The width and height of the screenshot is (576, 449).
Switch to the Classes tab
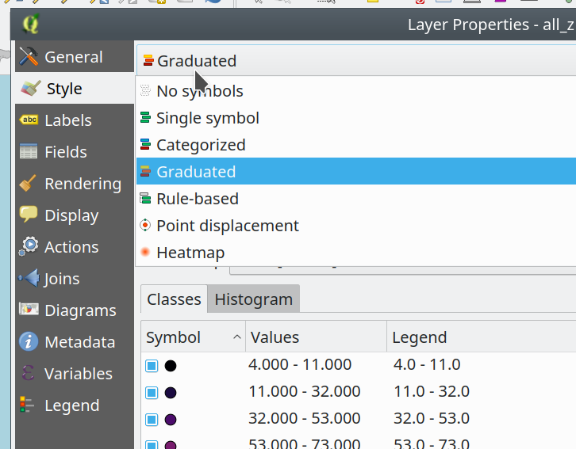tap(174, 299)
